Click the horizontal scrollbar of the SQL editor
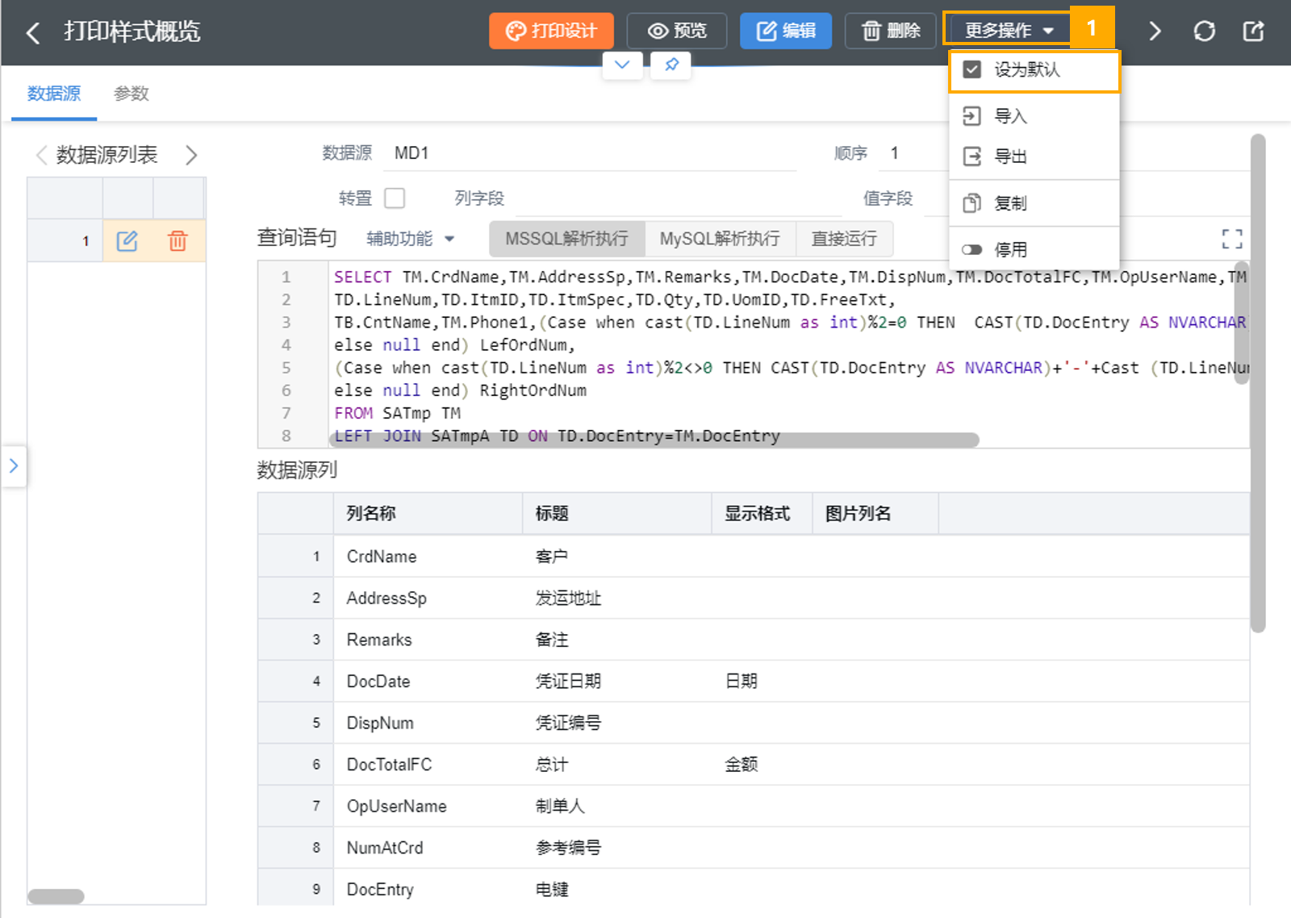 point(655,440)
